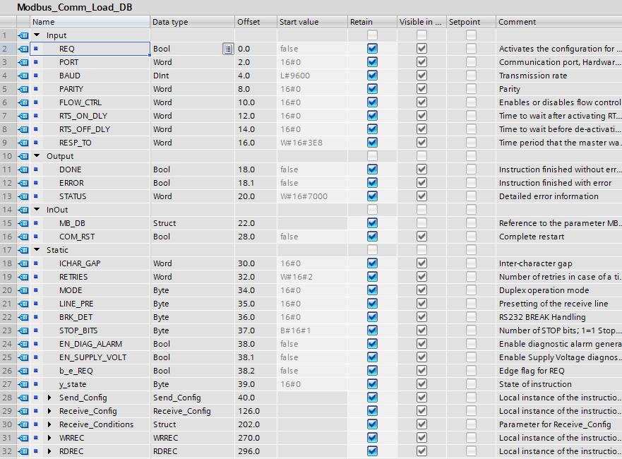Click the tag icon beside Input section row
The width and height of the screenshot is (622, 459).
[x=23, y=35]
